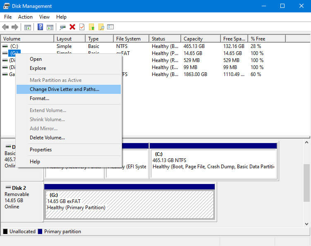Click scroll up arrow of disk pane
This screenshot has width=311, height=246.
pos(306,142)
